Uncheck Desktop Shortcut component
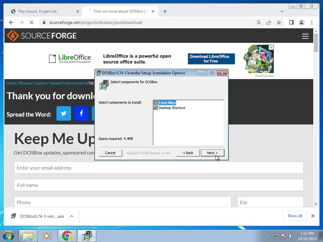This screenshot has height=242, width=323. [156, 108]
